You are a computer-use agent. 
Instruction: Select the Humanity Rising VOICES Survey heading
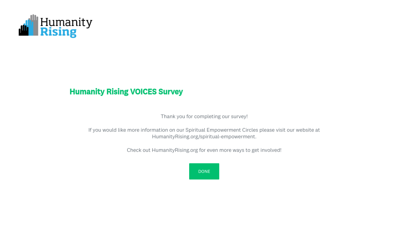click(x=126, y=92)
